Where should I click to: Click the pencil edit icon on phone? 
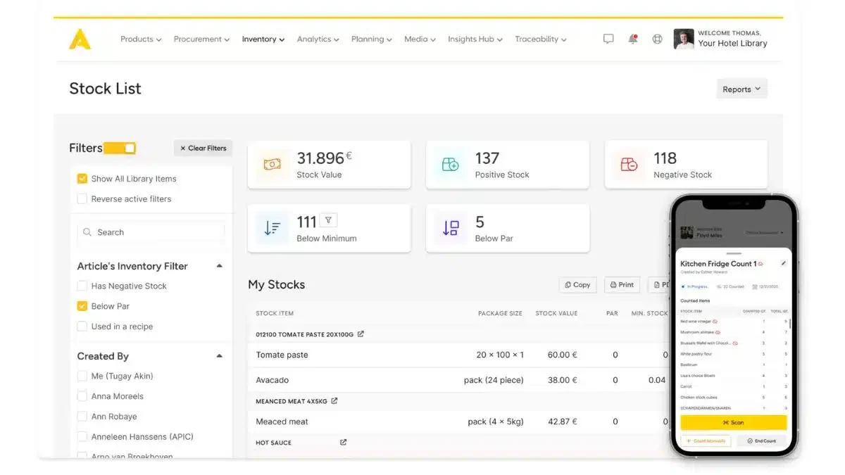pos(783,263)
